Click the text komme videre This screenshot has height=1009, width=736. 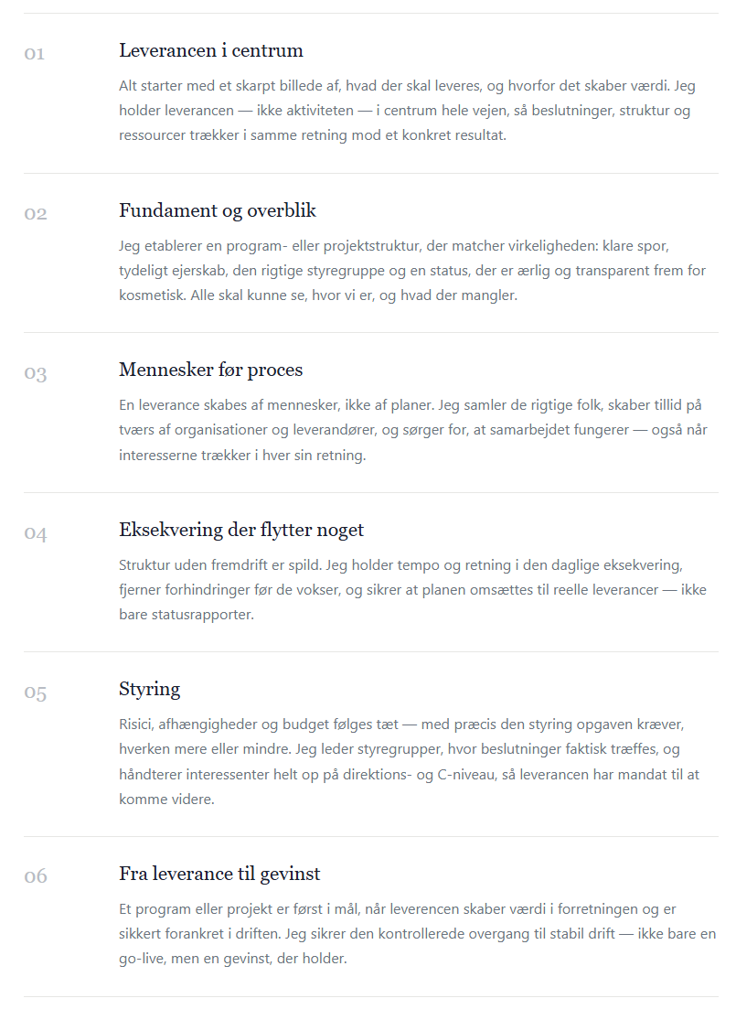point(166,800)
